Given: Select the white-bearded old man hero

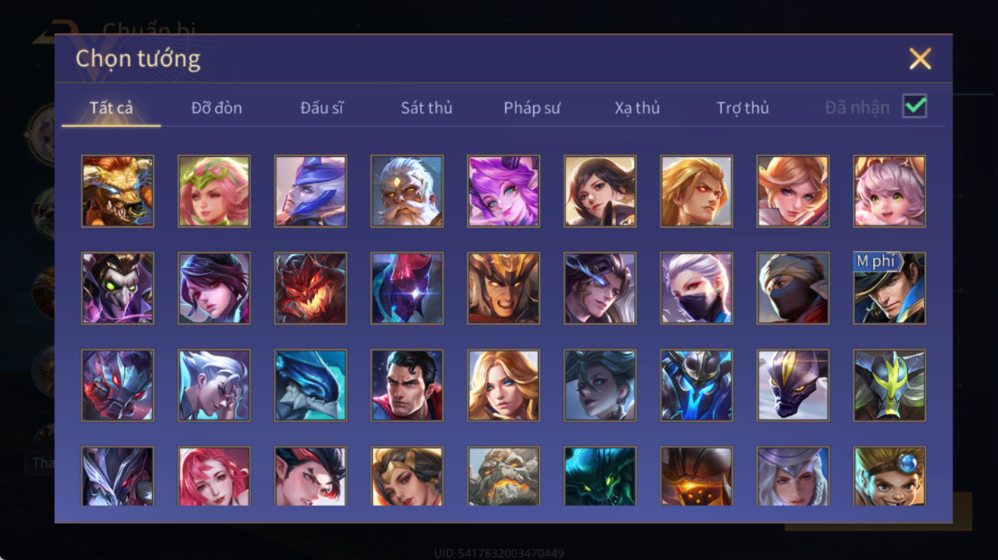Looking at the screenshot, I should [x=407, y=191].
